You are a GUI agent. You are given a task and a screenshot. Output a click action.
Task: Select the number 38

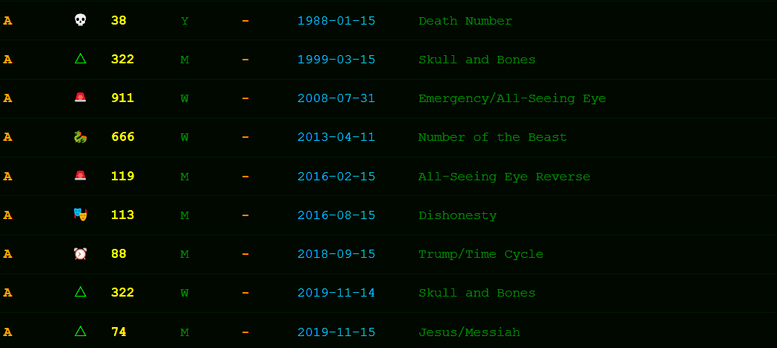click(119, 21)
